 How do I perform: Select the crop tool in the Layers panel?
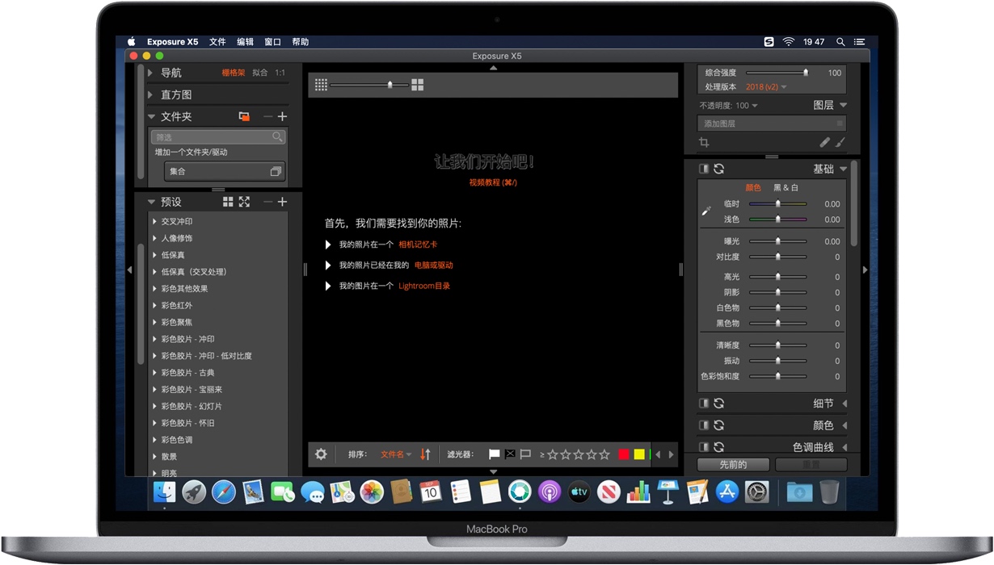[x=703, y=142]
